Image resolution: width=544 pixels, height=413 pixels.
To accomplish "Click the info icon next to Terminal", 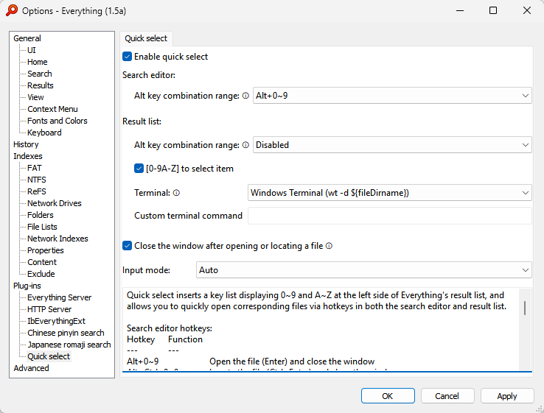I will click(x=177, y=193).
